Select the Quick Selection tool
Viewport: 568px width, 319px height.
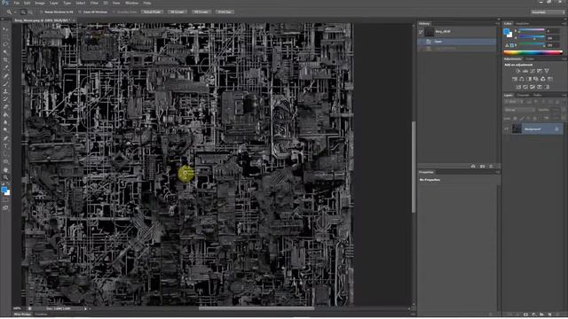(5, 52)
